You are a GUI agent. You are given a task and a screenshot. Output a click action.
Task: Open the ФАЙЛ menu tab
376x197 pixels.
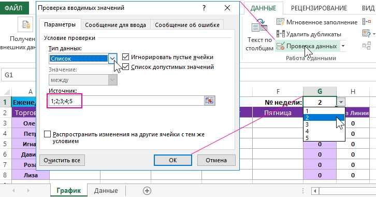pos(14,8)
